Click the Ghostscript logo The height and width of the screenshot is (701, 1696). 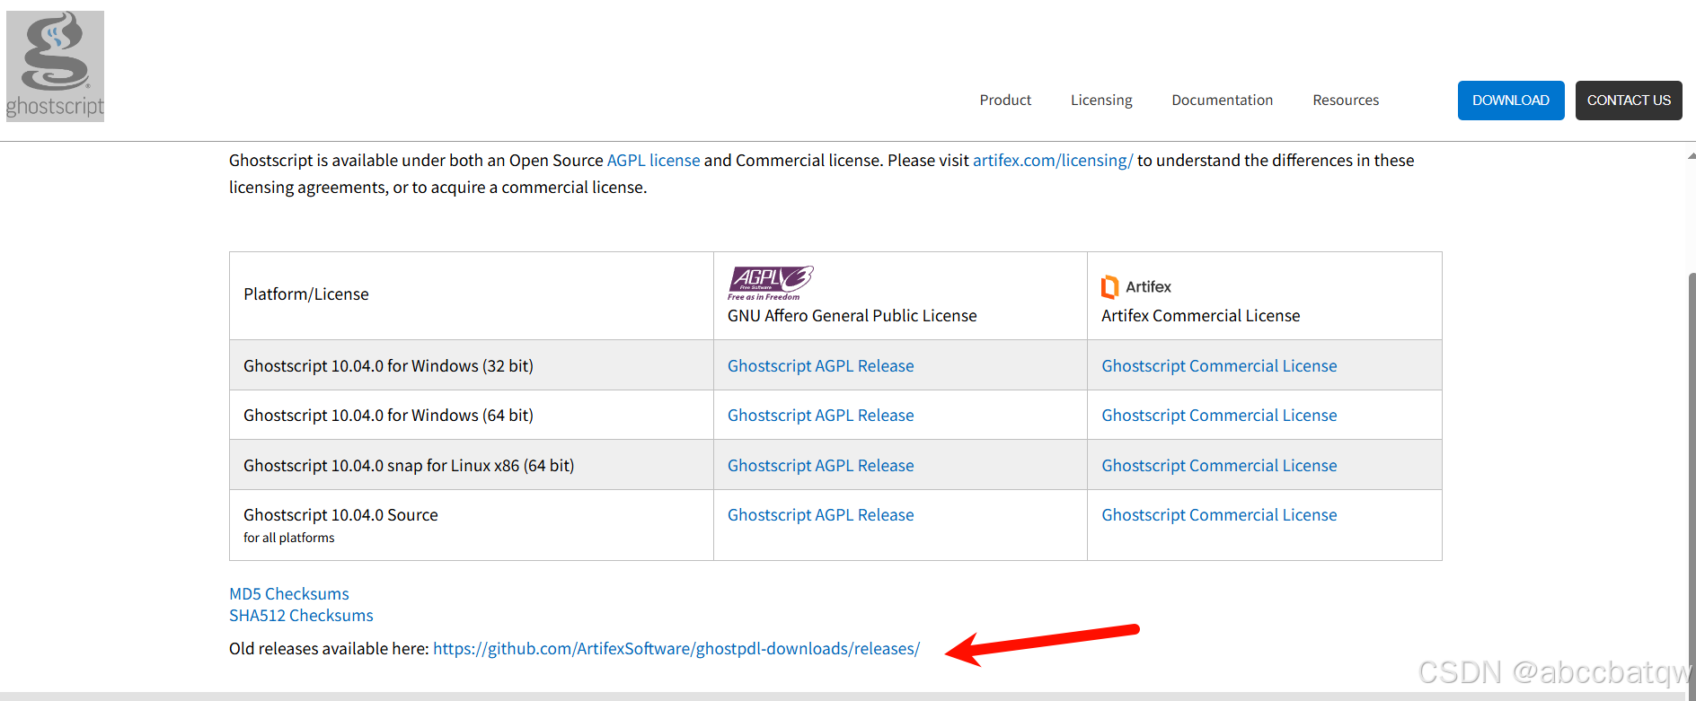55,66
